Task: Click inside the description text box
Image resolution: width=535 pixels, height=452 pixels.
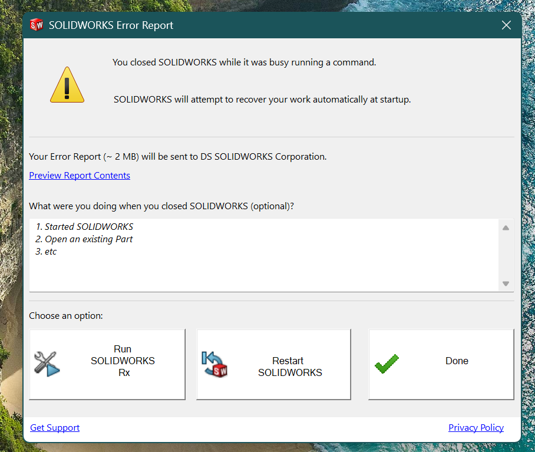Action: tap(264, 255)
